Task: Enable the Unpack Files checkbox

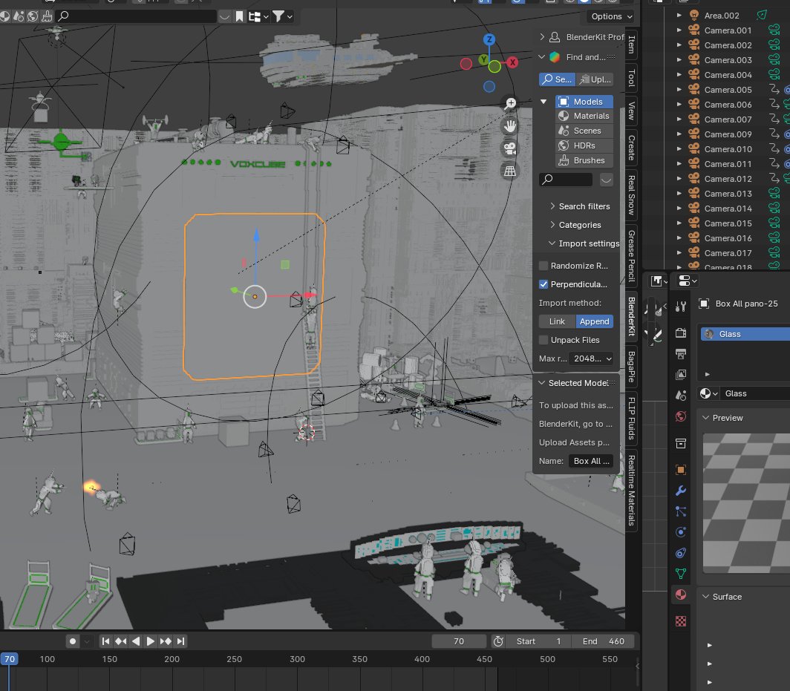Action: pos(543,340)
